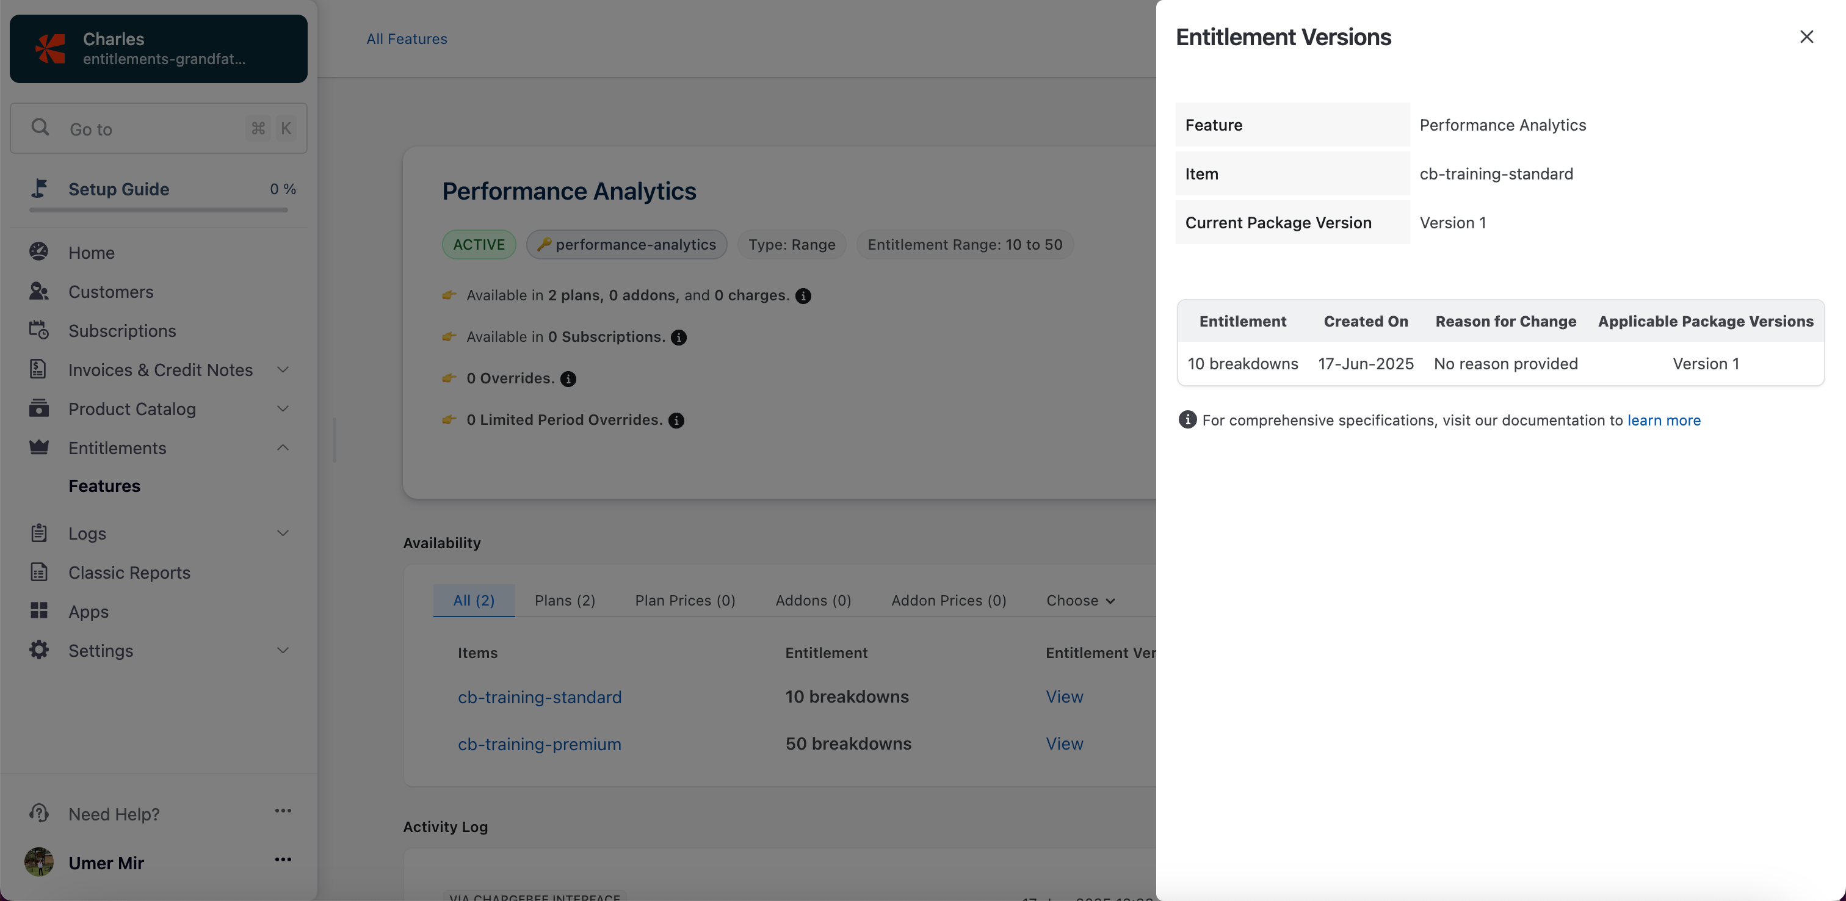The height and width of the screenshot is (901, 1846).
Task: Select the Addons (0) tab
Action: tap(813, 601)
